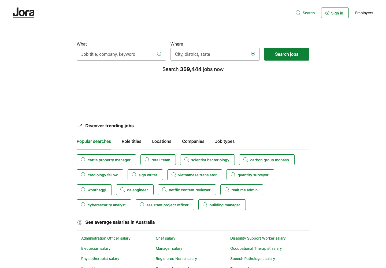This screenshot has height=268, width=386.
Task: Click the user icon in Sign in button
Action: pos(327,13)
